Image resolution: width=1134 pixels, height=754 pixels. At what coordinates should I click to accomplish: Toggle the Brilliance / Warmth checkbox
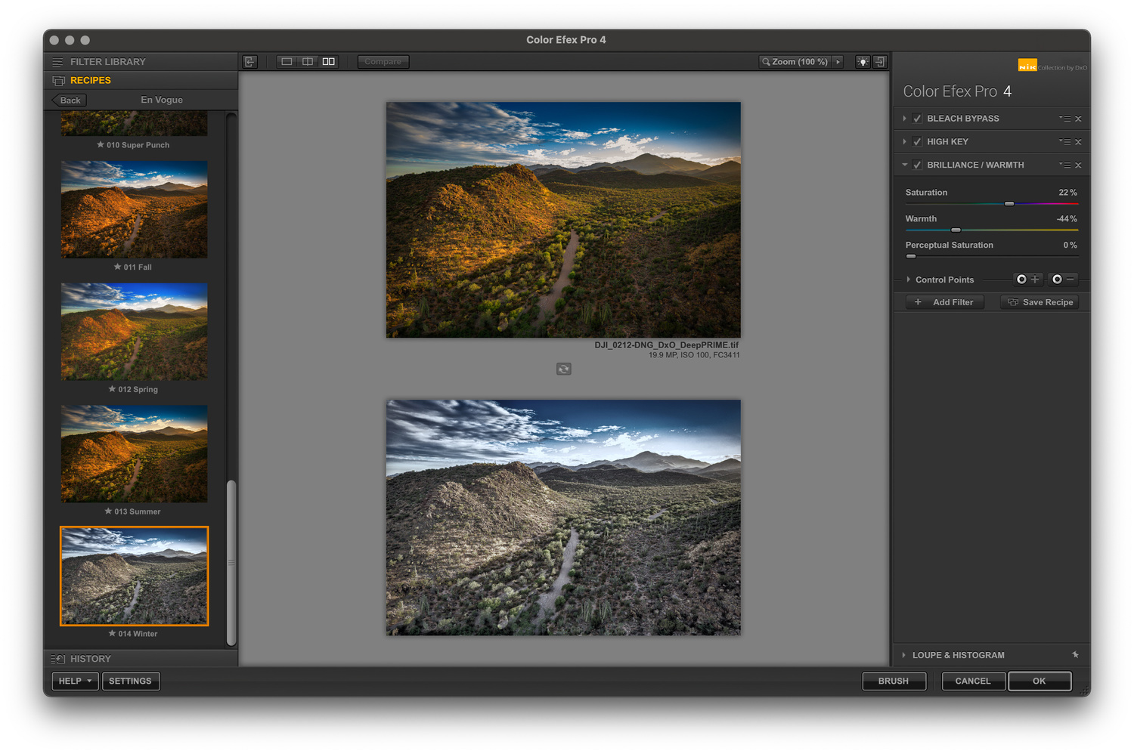[917, 165]
